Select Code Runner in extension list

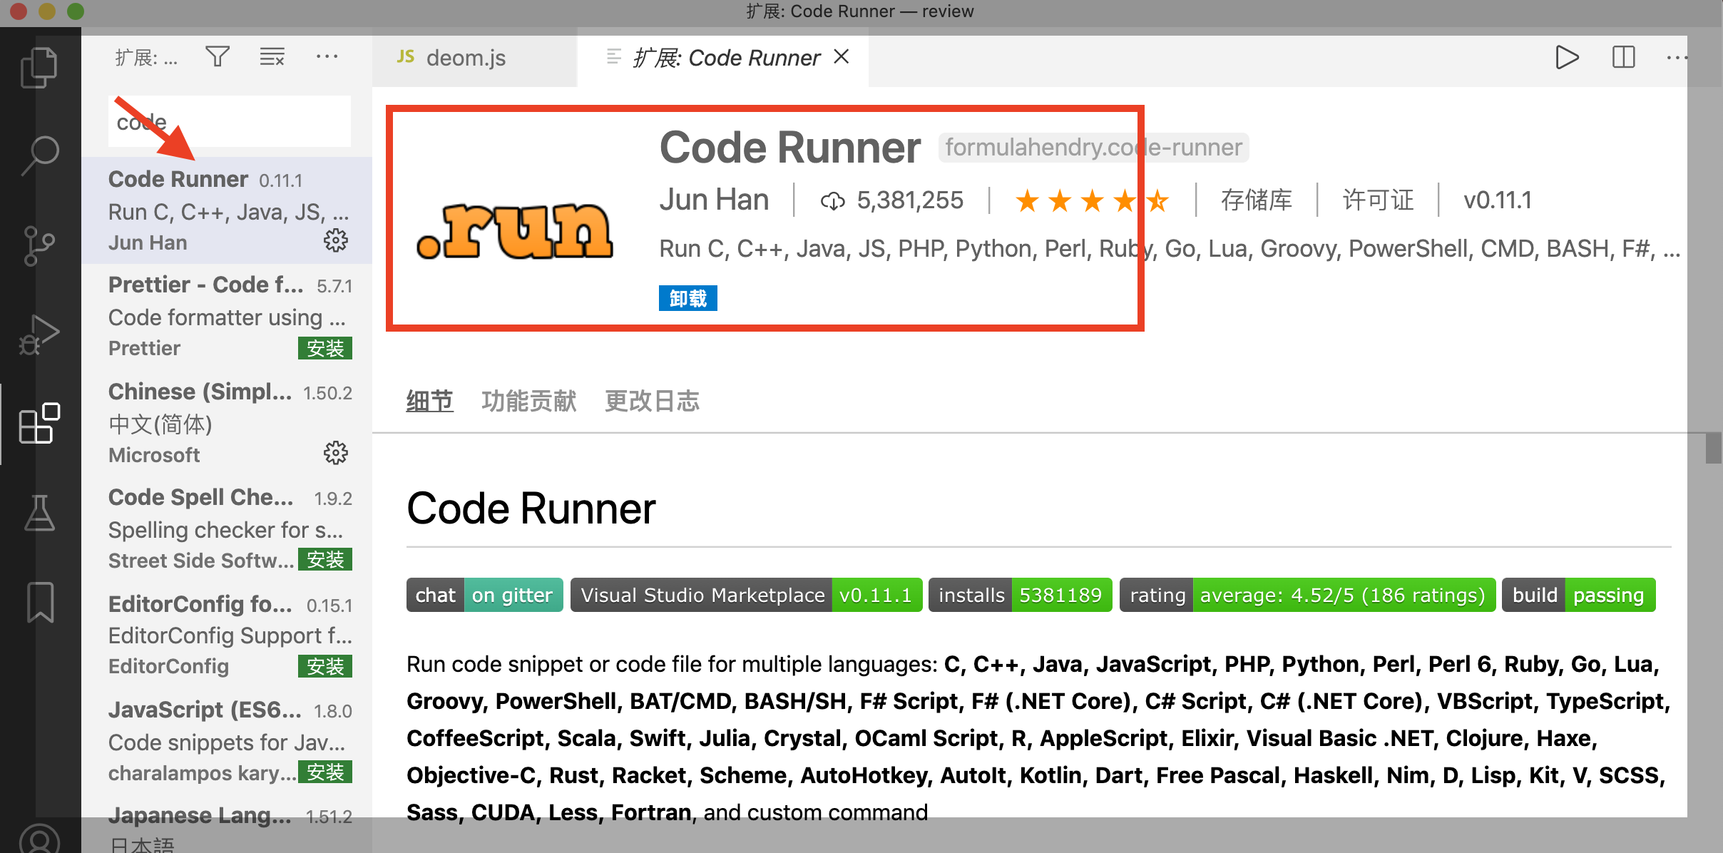click(x=227, y=210)
